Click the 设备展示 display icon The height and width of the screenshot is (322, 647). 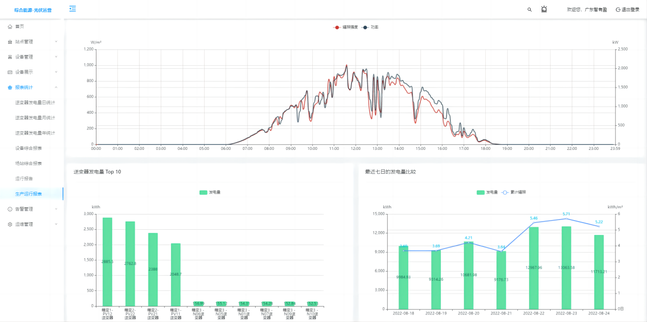coord(10,72)
